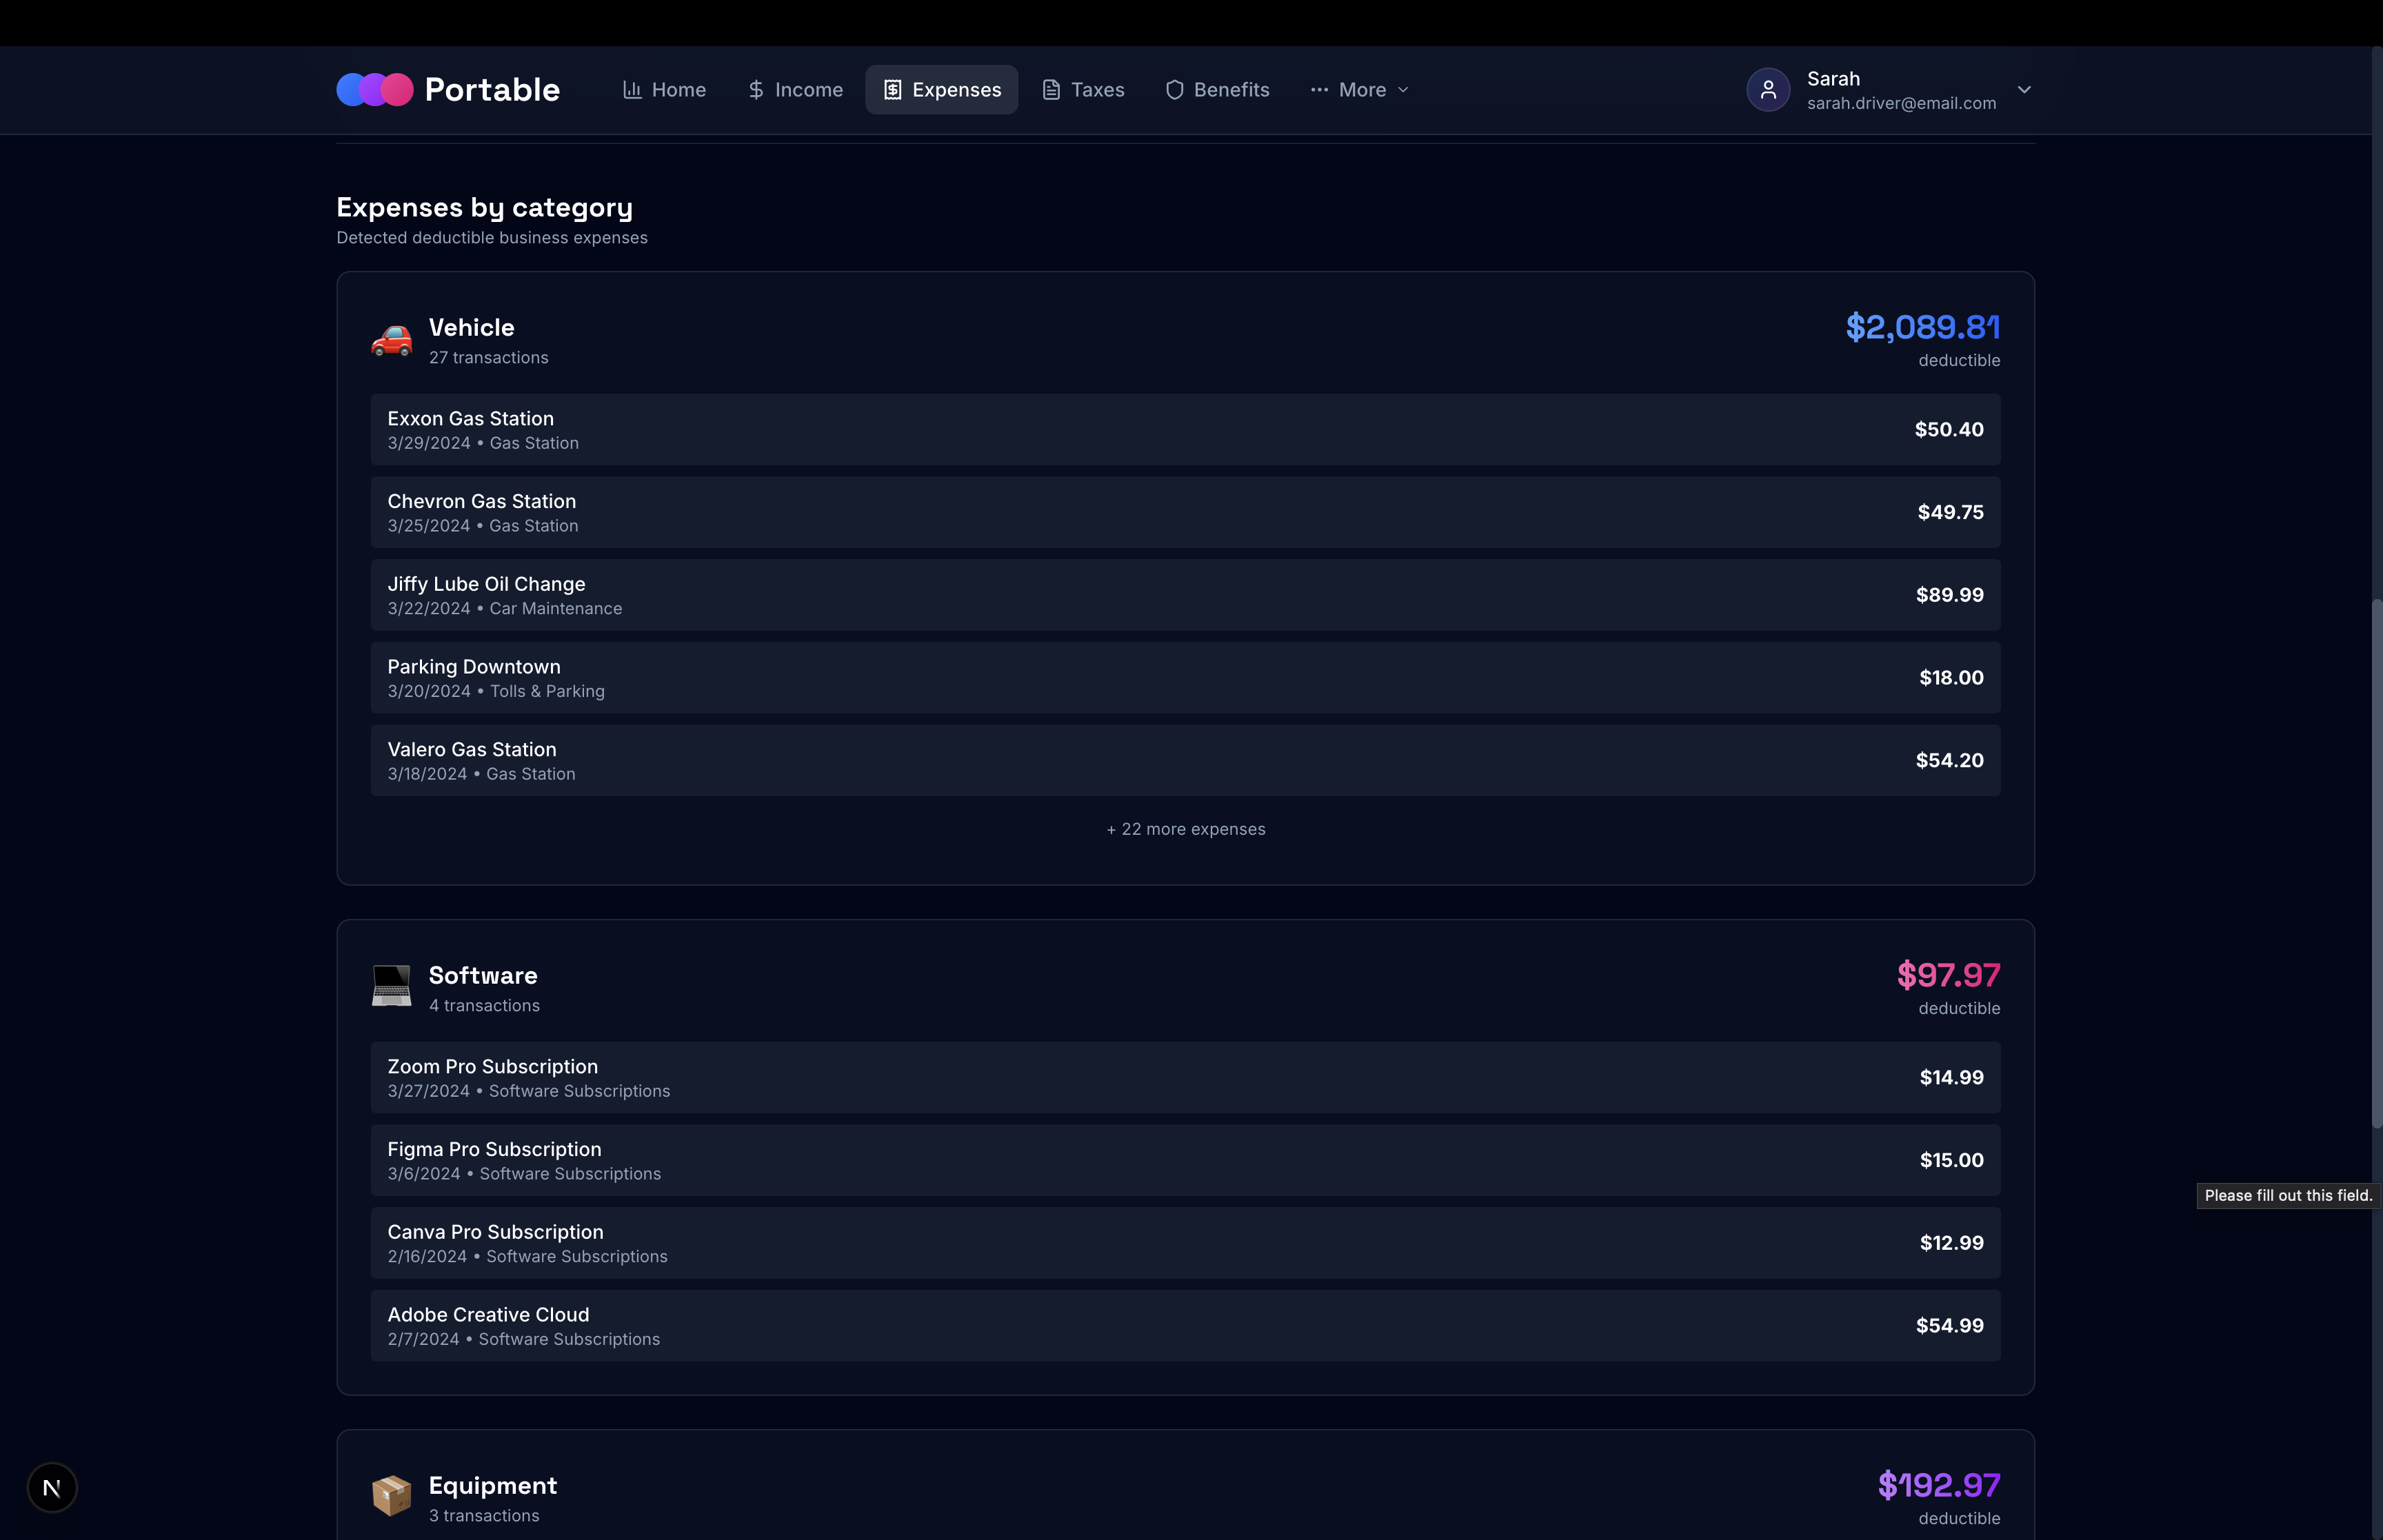Click the Portable logo icon

(x=374, y=90)
